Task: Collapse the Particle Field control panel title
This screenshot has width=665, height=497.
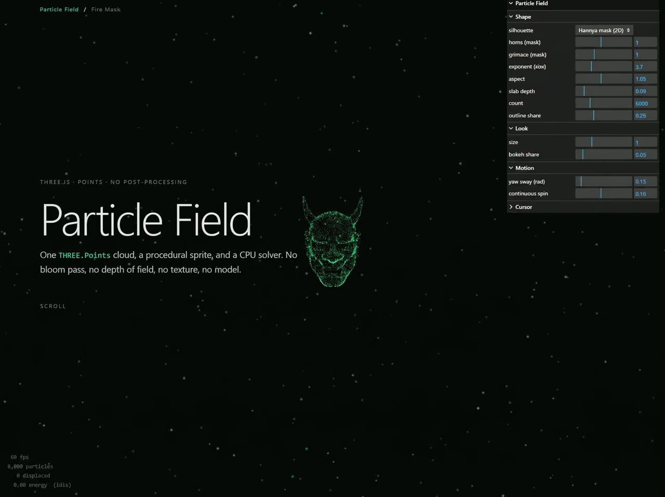Action: pos(583,3)
